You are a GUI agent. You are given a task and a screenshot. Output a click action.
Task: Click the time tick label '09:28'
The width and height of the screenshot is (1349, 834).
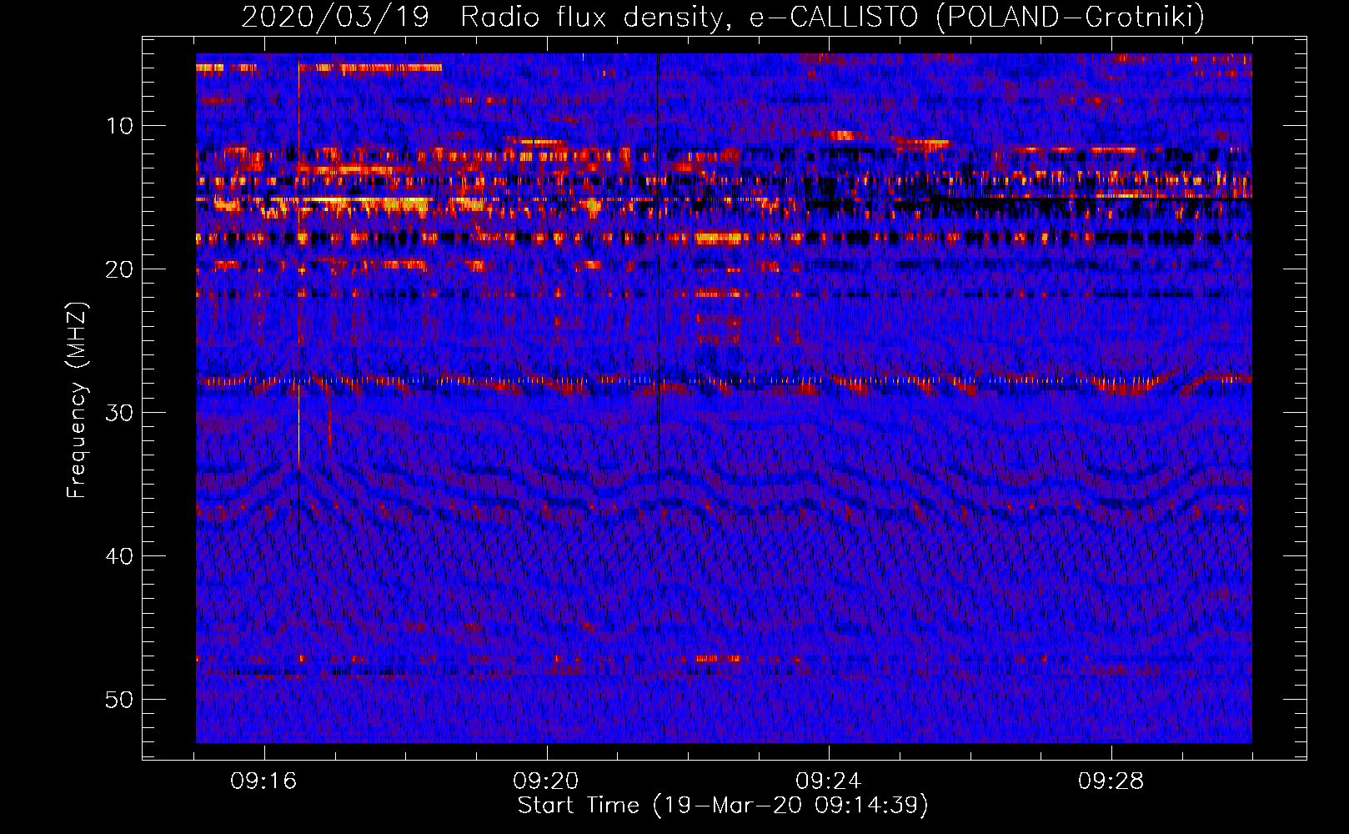[x=1111, y=781]
